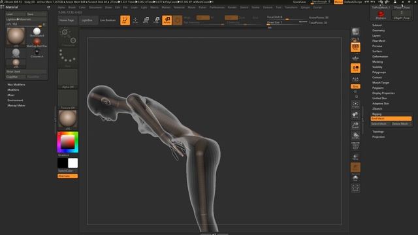The width and height of the screenshot is (418, 235).
Task: Select MatCap Red Wax material
Action: 37,42
